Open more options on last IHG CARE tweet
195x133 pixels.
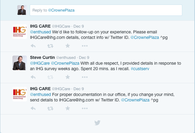tap(85, 108)
